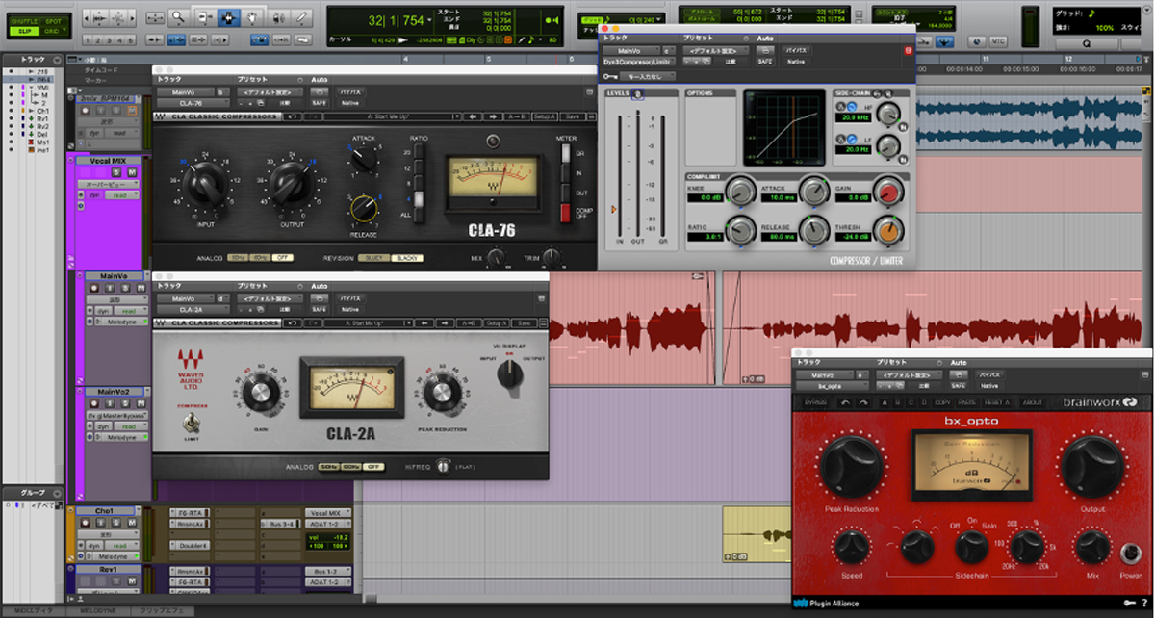Screen dimensions: 1155x618
Task: Select the Grabber hand tool
Action: point(253,16)
